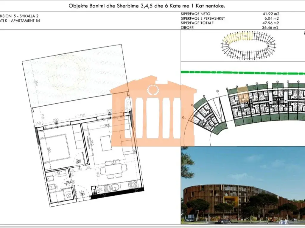Select the 'SIPERFAQE TOTALE' label

[197, 23]
